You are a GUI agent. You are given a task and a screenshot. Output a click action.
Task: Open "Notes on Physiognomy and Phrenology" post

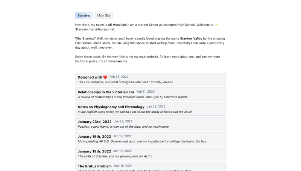(111, 107)
